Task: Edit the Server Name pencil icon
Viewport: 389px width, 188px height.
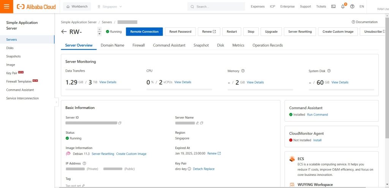Action: pyautogui.click(x=198, y=123)
